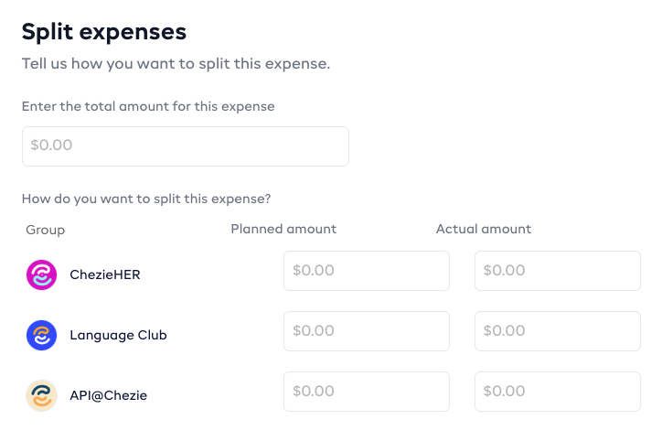Click the Language Club blue group icon
The width and height of the screenshot is (662, 441).
(x=41, y=335)
